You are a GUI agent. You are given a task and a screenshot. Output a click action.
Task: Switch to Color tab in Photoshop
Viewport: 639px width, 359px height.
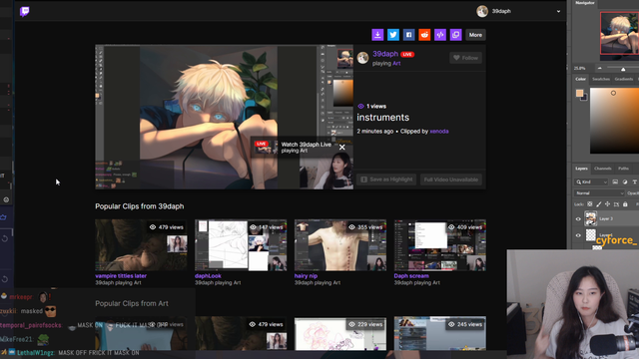click(x=580, y=79)
